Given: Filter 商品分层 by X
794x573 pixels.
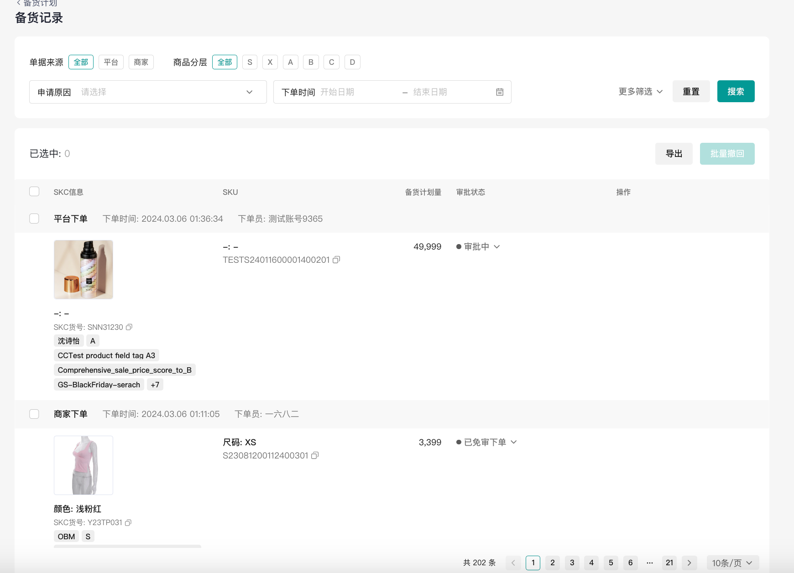Looking at the screenshot, I should point(270,62).
